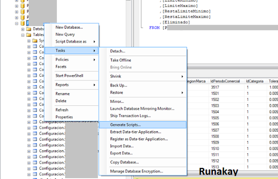Expand the Databa... folder node above Tables
Image resolution: width=278 pixels, height=179 pixels.
(x=23, y=29)
